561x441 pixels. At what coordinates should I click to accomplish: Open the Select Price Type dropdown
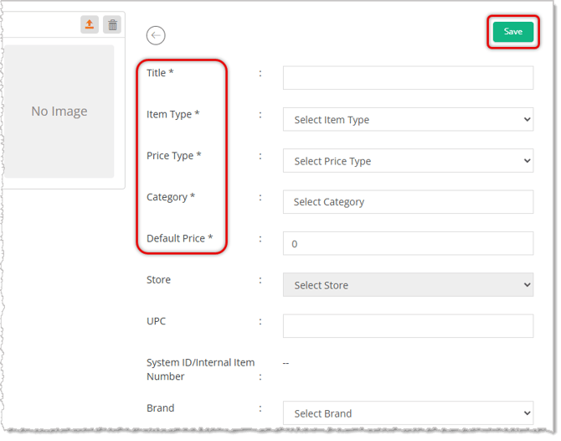(x=409, y=161)
